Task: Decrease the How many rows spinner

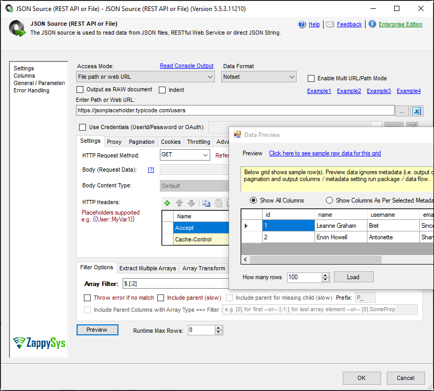Action: point(325,279)
